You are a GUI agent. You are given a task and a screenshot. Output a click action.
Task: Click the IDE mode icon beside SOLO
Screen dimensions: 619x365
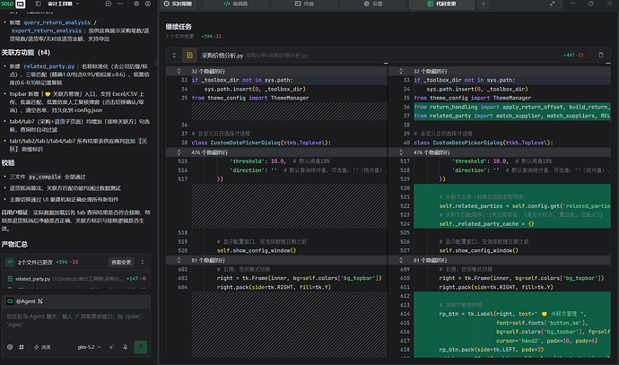[21, 4]
